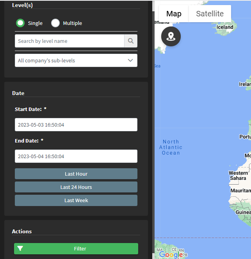Image resolution: width=251 pixels, height=259 pixels.
Task: Click the Actions section heading
Action: (22, 231)
